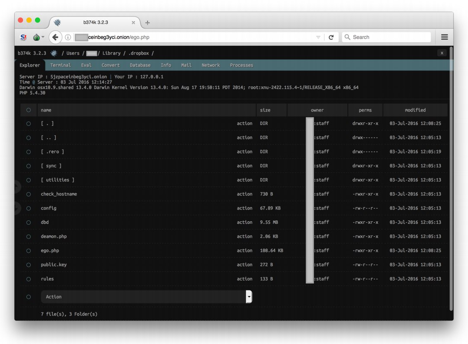Show site info via the circled i icon

pos(68,37)
